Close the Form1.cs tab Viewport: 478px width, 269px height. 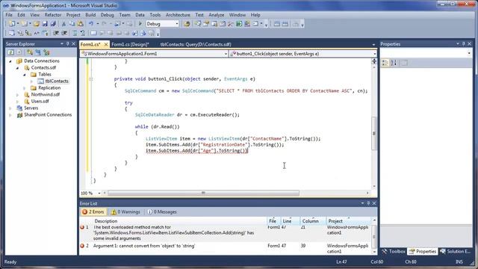(x=106, y=45)
